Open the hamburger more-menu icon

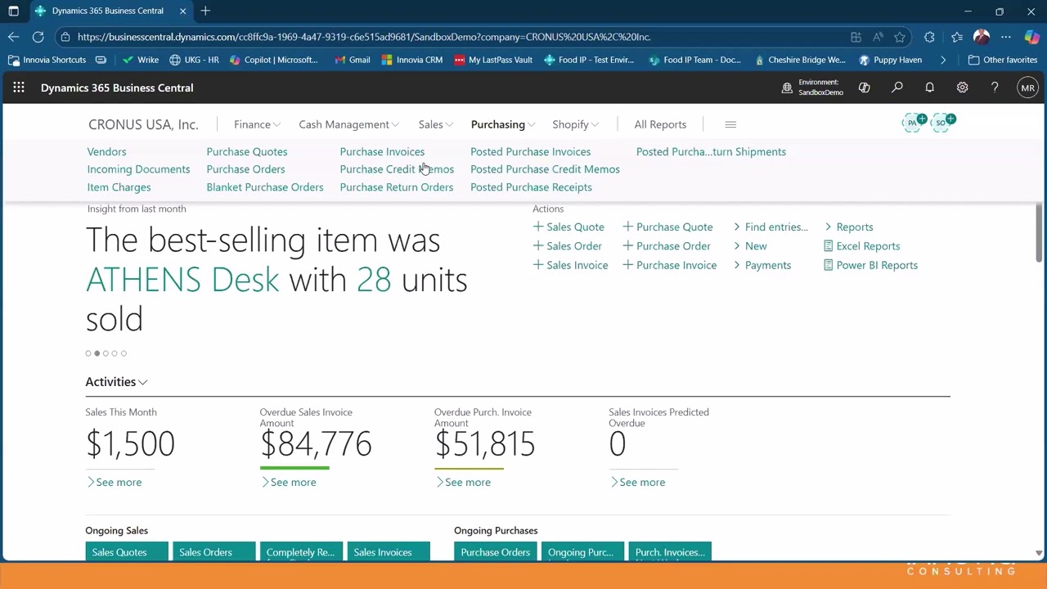tap(730, 124)
